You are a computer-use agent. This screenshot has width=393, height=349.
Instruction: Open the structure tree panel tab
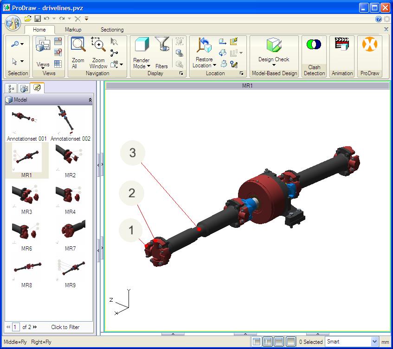coord(12,88)
